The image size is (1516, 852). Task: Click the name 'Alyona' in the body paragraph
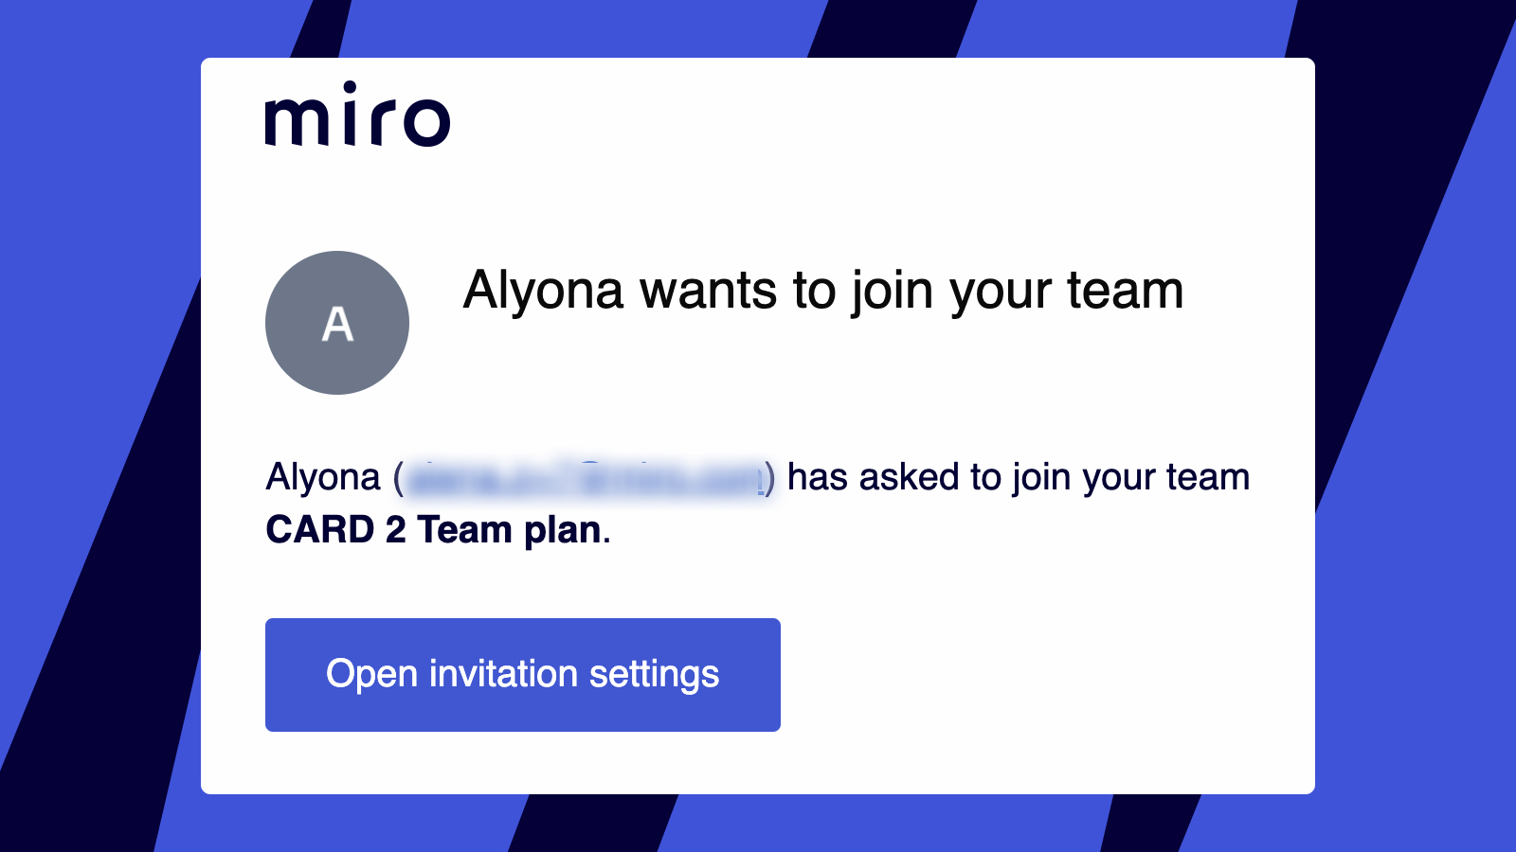coord(323,477)
